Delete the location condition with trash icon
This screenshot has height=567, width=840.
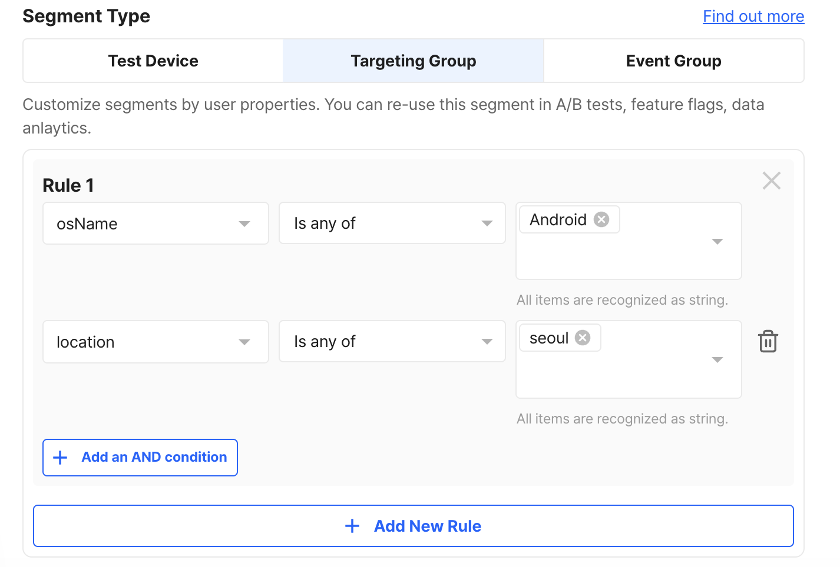(x=768, y=342)
